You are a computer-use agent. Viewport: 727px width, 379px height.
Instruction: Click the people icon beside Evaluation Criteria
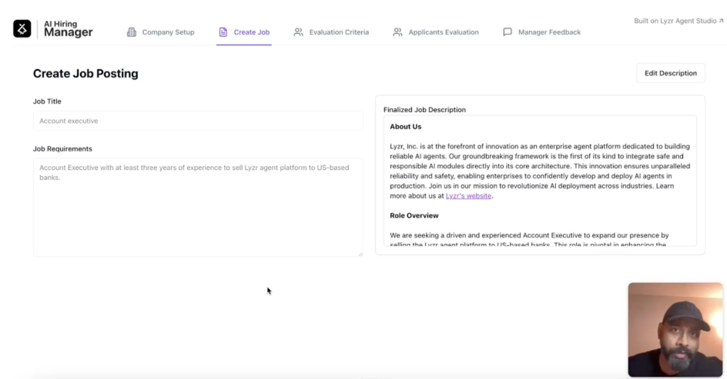tap(298, 32)
